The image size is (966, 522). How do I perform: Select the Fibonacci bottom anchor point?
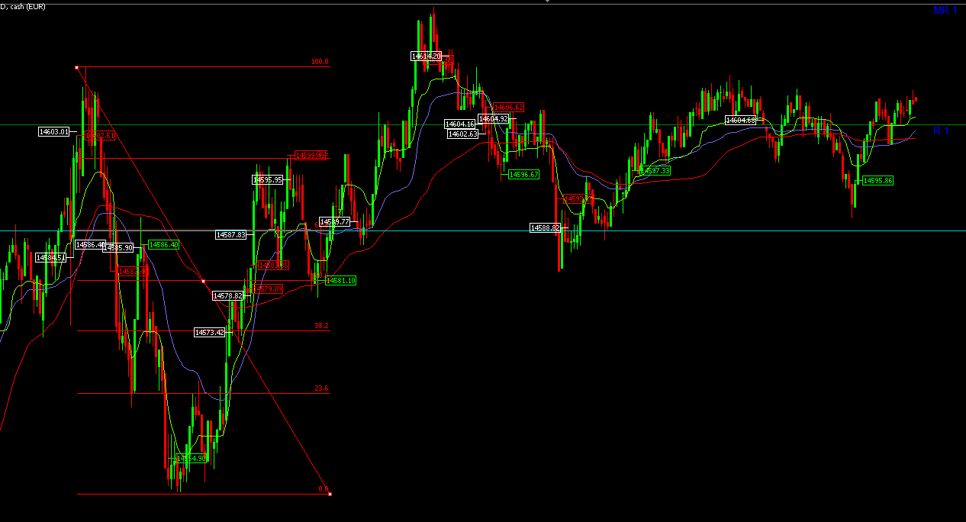(x=330, y=495)
